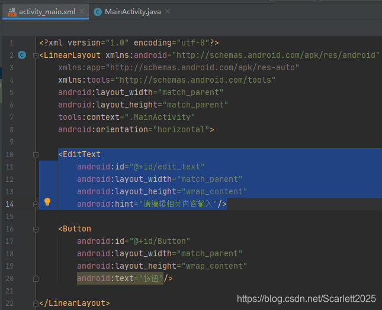Image resolution: width=382 pixels, height=310 pixels.
Task: Open the MainActivity.java tab
Action: [x=133, y=11]
